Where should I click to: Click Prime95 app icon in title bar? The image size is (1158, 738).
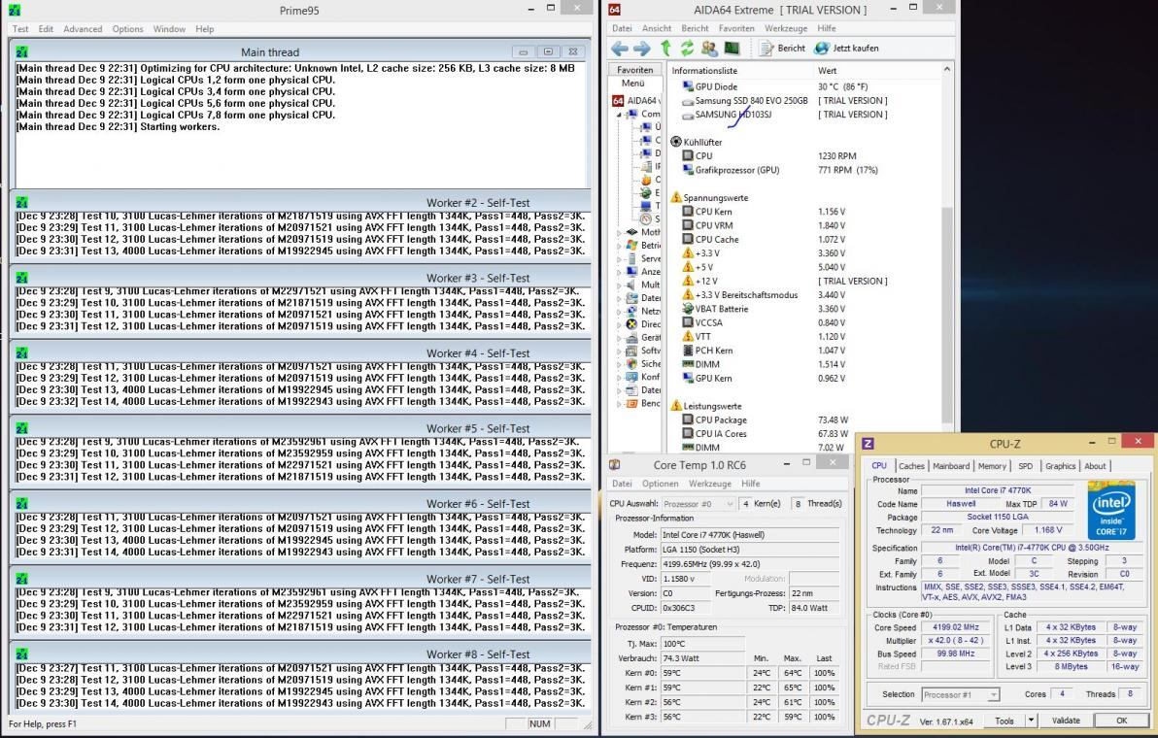coord(14,11)
